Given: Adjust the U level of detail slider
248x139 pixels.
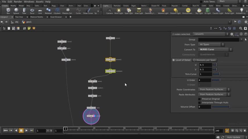Looking at the screenshot, I should tap(230, 65).
